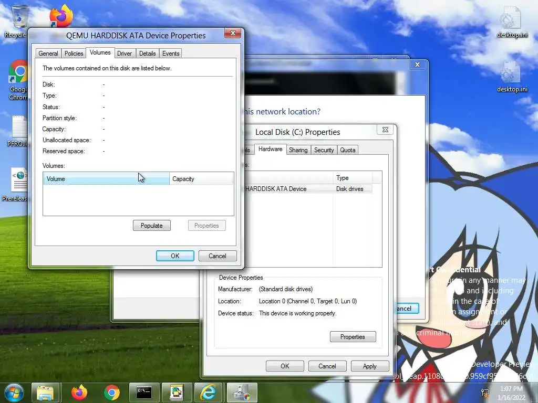Viewport: 538px width, 403px height.
Task: Switch to the Policies tab
Action: 74,54
